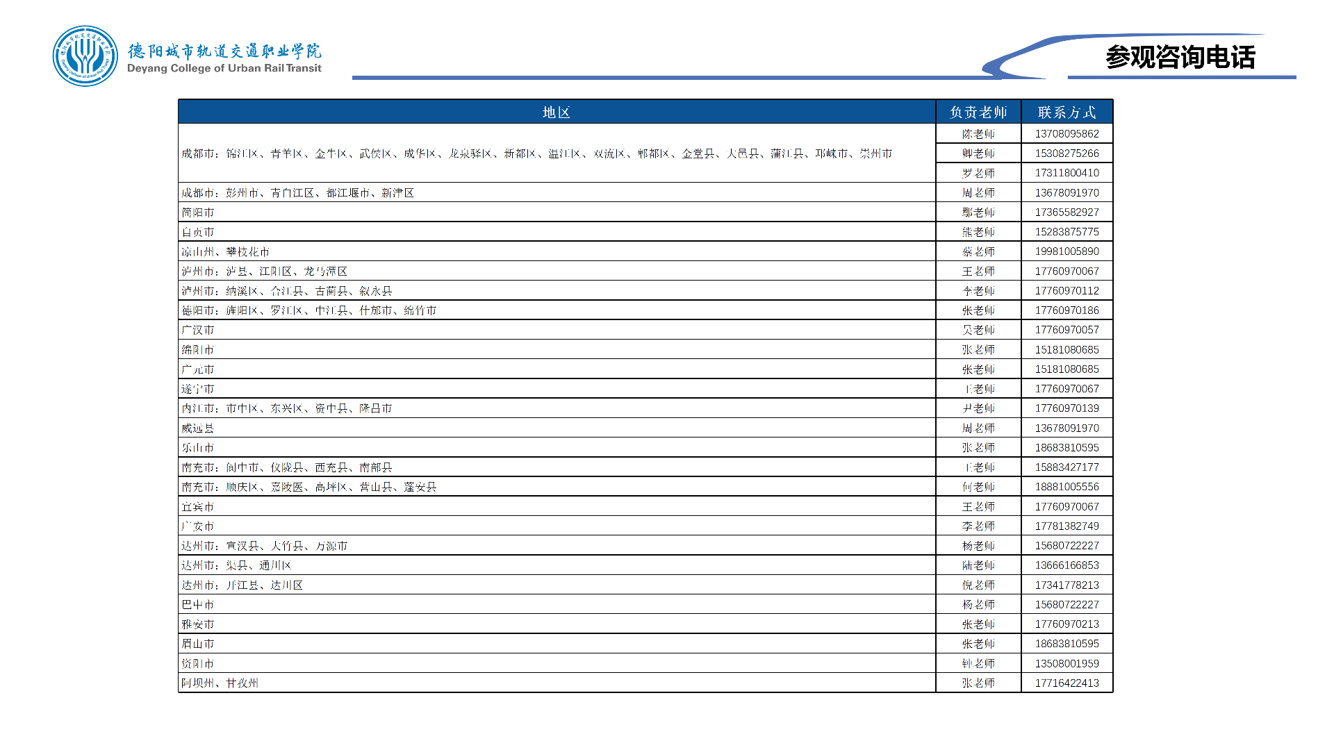Select the 联系方式 column header
Viewport: 1334px width, 750px height.
point(1067,112)
